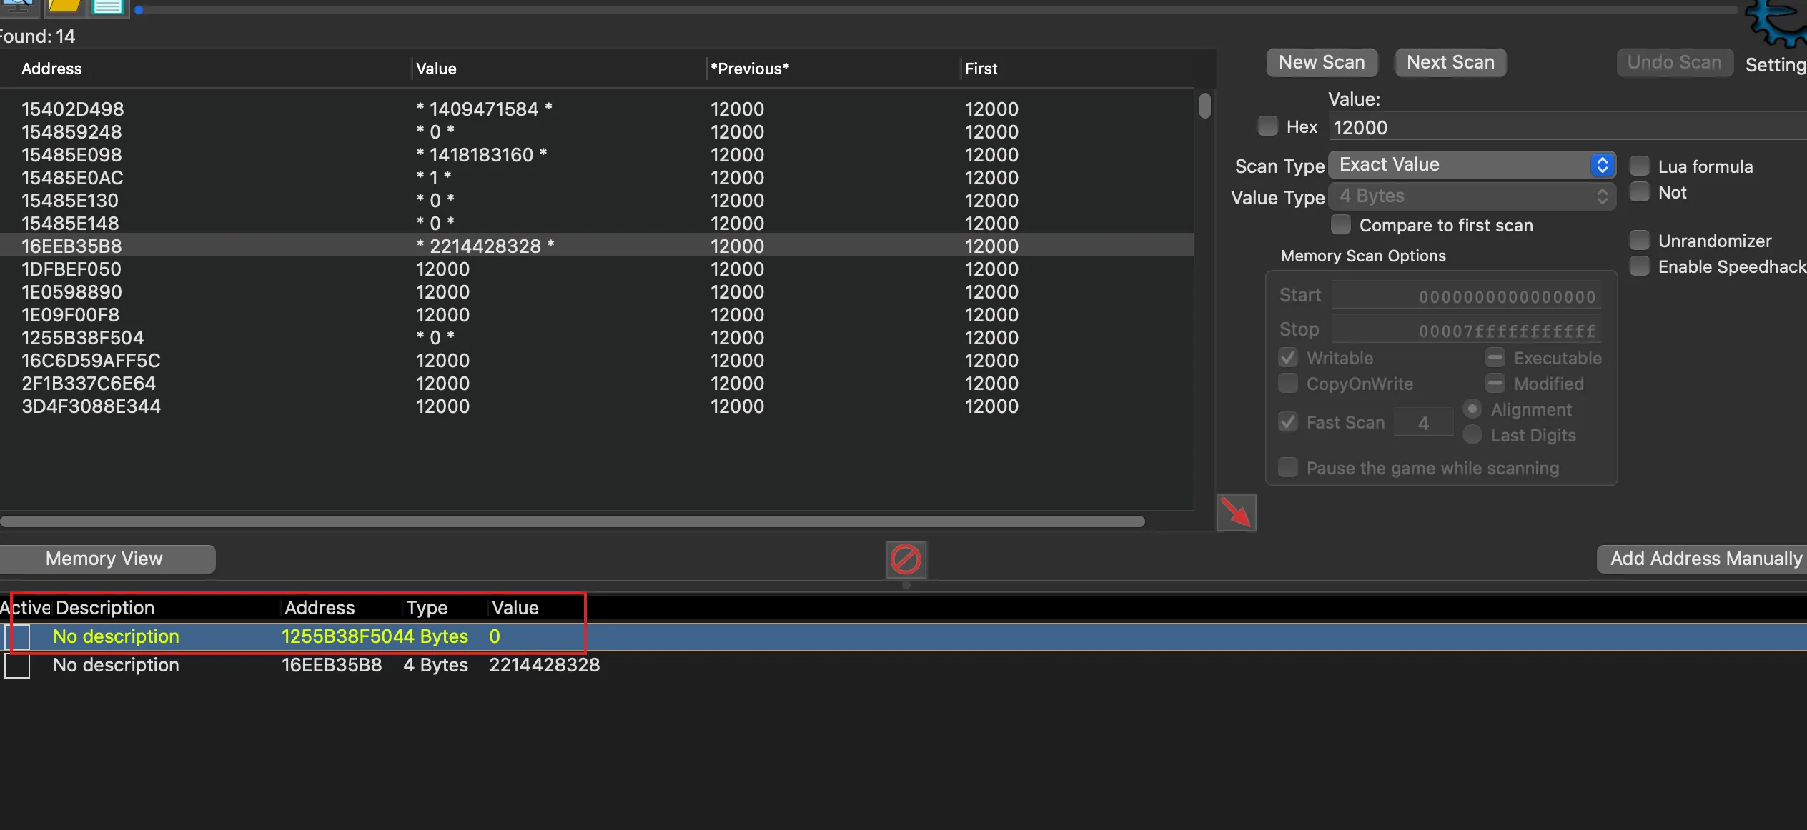Select result address 1E09F00F8

[x=70, y=314]
